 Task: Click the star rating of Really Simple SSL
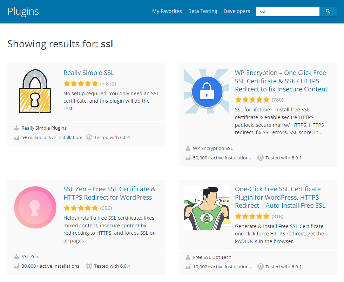click(x=81, y=83)
